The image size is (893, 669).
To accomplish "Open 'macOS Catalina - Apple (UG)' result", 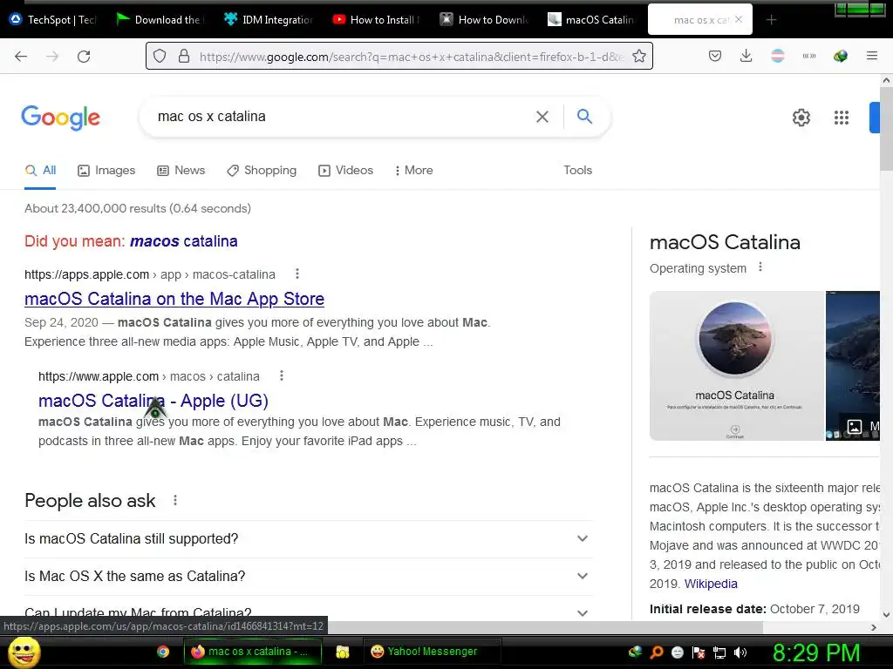I will coord(153,401).
